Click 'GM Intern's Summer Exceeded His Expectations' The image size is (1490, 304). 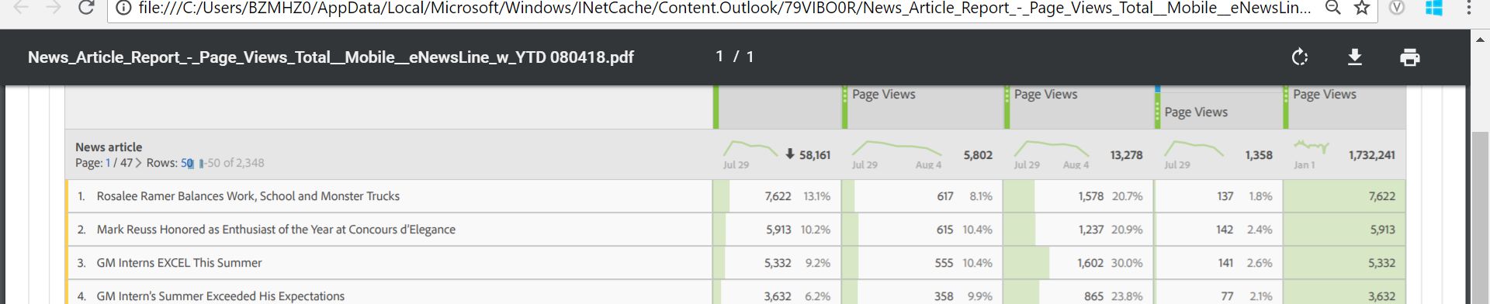click(220, 296)
